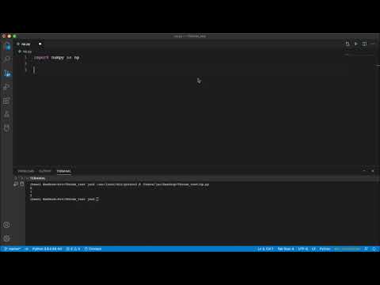Click the import numpy as np line

pyautogui.click(x=57, y=58)
